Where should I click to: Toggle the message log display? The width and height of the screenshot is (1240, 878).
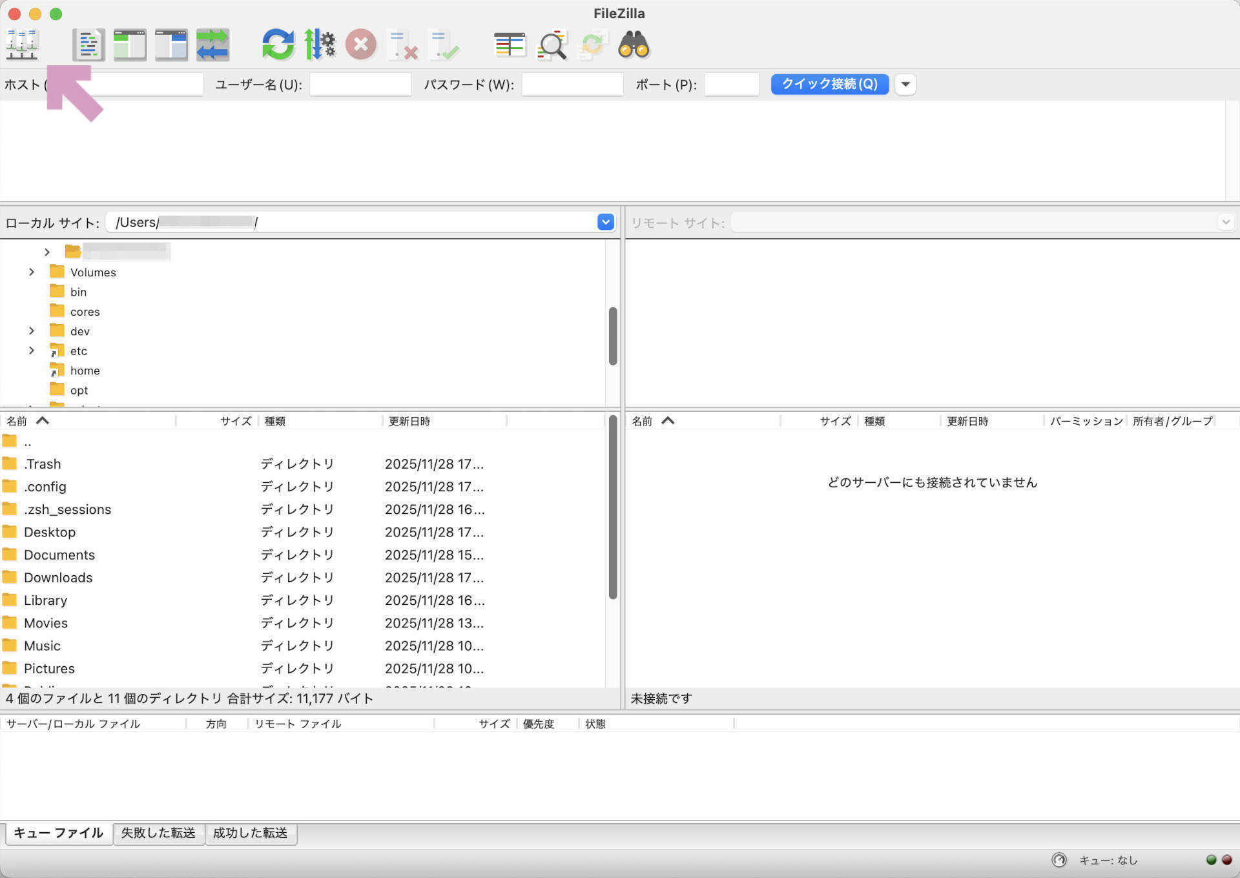88,44
